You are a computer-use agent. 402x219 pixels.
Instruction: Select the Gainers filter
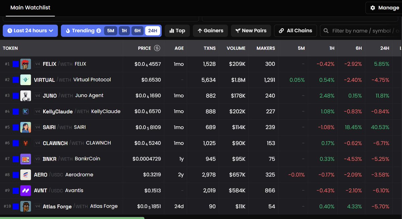pos(210,31)
